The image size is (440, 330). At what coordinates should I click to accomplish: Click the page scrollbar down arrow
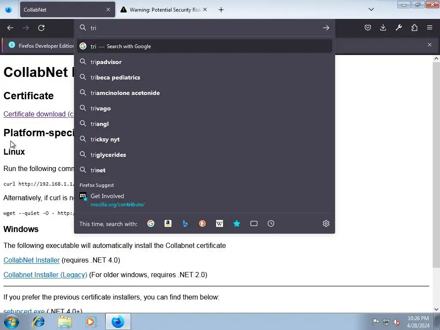pos(436,309)
